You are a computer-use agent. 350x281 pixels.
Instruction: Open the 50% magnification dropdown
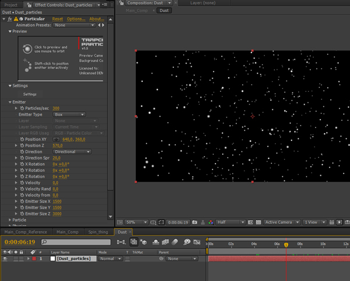click(x=136, y=222)
